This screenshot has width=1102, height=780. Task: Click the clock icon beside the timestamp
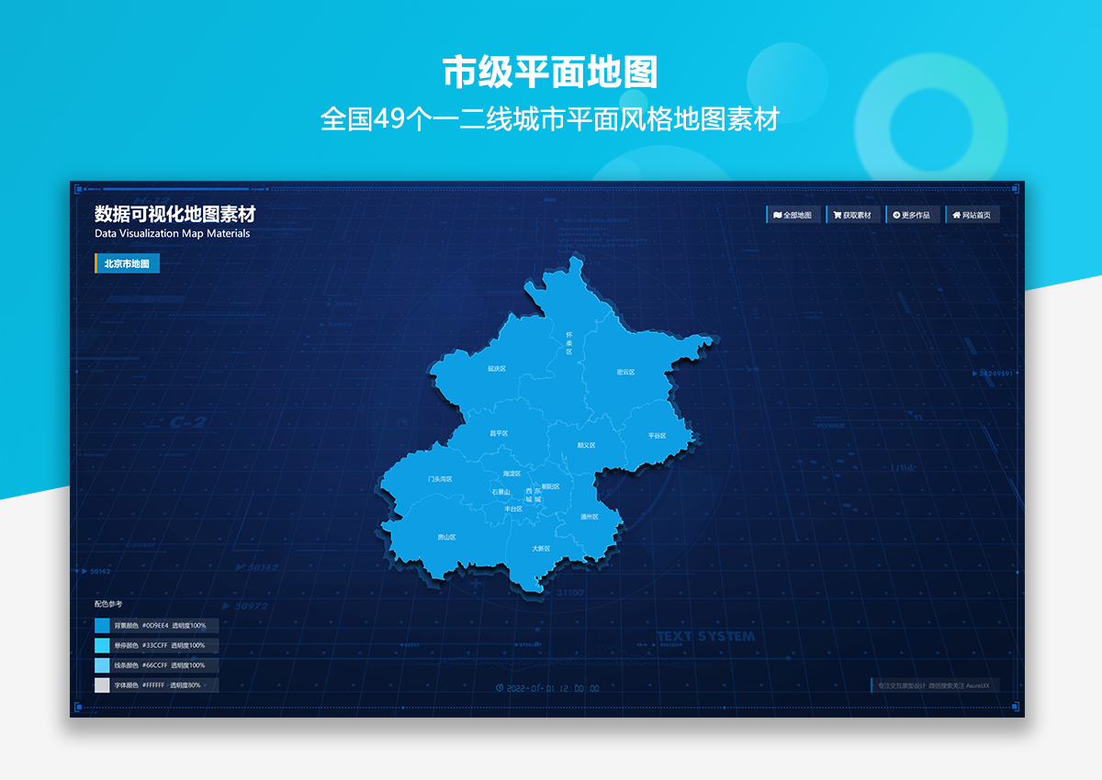499,687
